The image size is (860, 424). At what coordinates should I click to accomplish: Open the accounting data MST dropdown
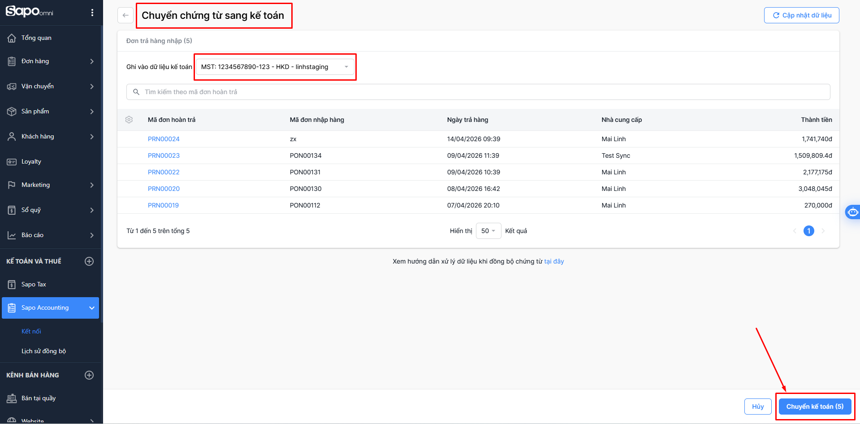tap(275, 67)
